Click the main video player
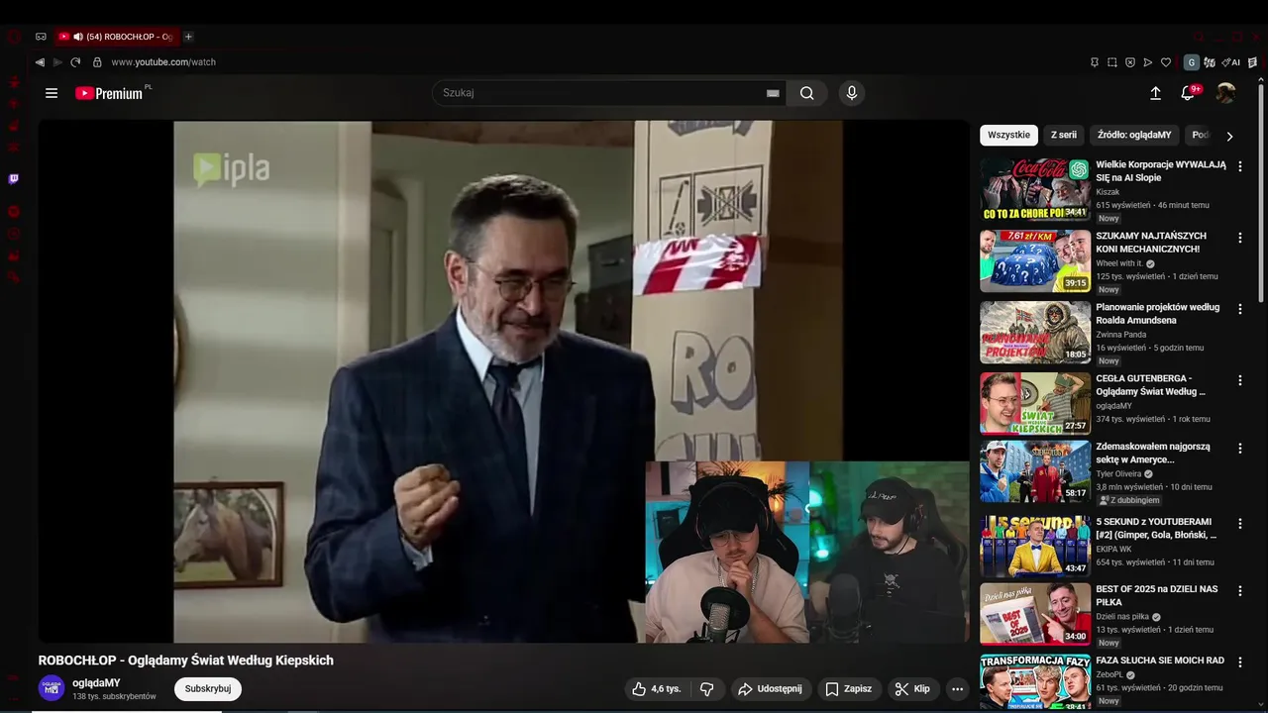The image size is (1268, 713). click(x=503, y=382)
